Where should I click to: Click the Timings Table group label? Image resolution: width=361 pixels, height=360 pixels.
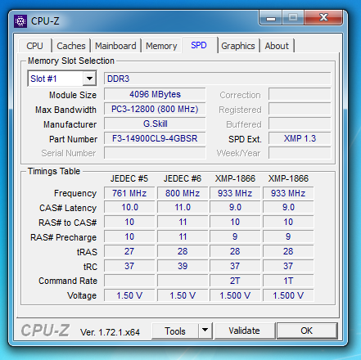(54, 171)
